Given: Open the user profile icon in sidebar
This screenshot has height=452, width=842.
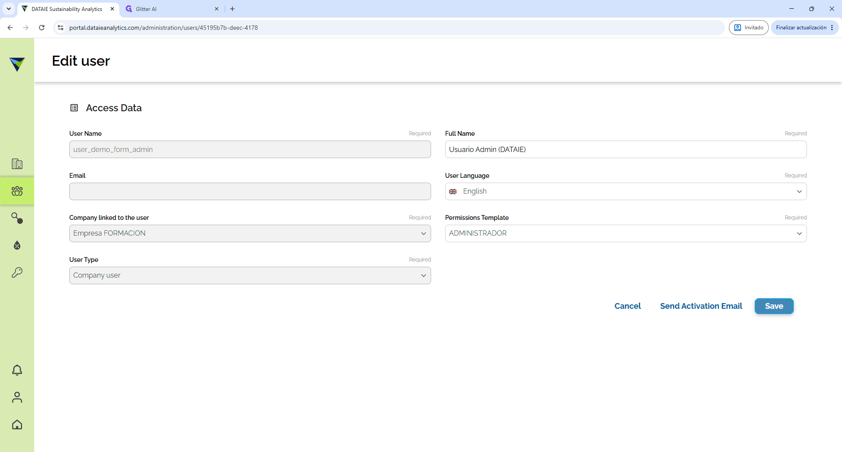Looking at the screenshot, I should (17, 397).
